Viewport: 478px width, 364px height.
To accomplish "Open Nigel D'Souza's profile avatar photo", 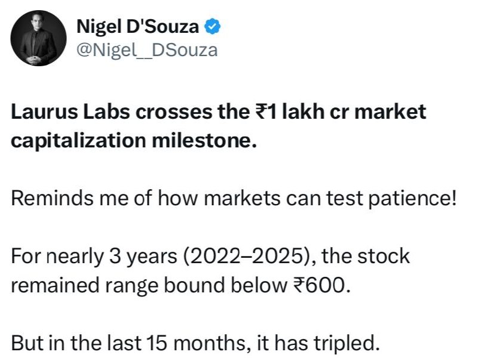I will 38,38.
